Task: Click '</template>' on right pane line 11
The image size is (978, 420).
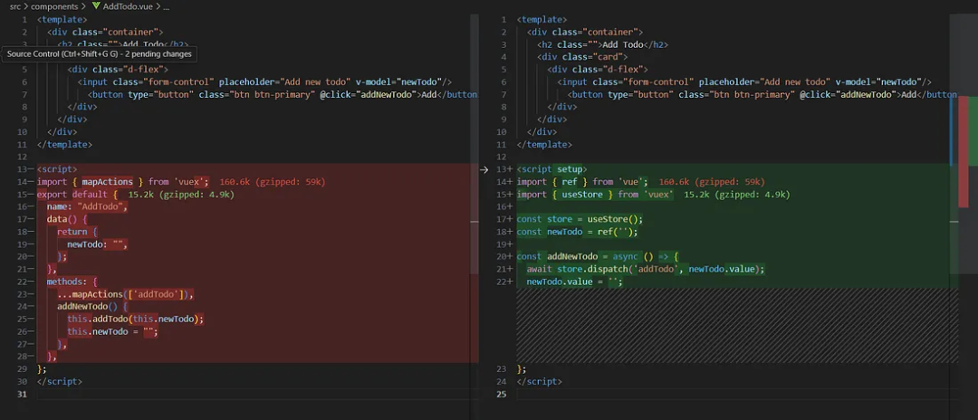Action: 544,144
